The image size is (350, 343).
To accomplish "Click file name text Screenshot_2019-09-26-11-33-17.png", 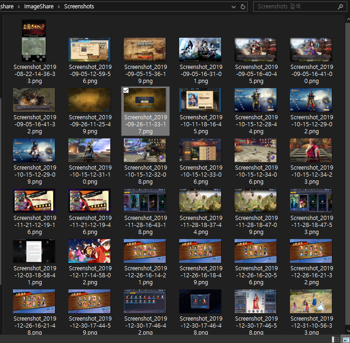I will (x=146, y=124).
